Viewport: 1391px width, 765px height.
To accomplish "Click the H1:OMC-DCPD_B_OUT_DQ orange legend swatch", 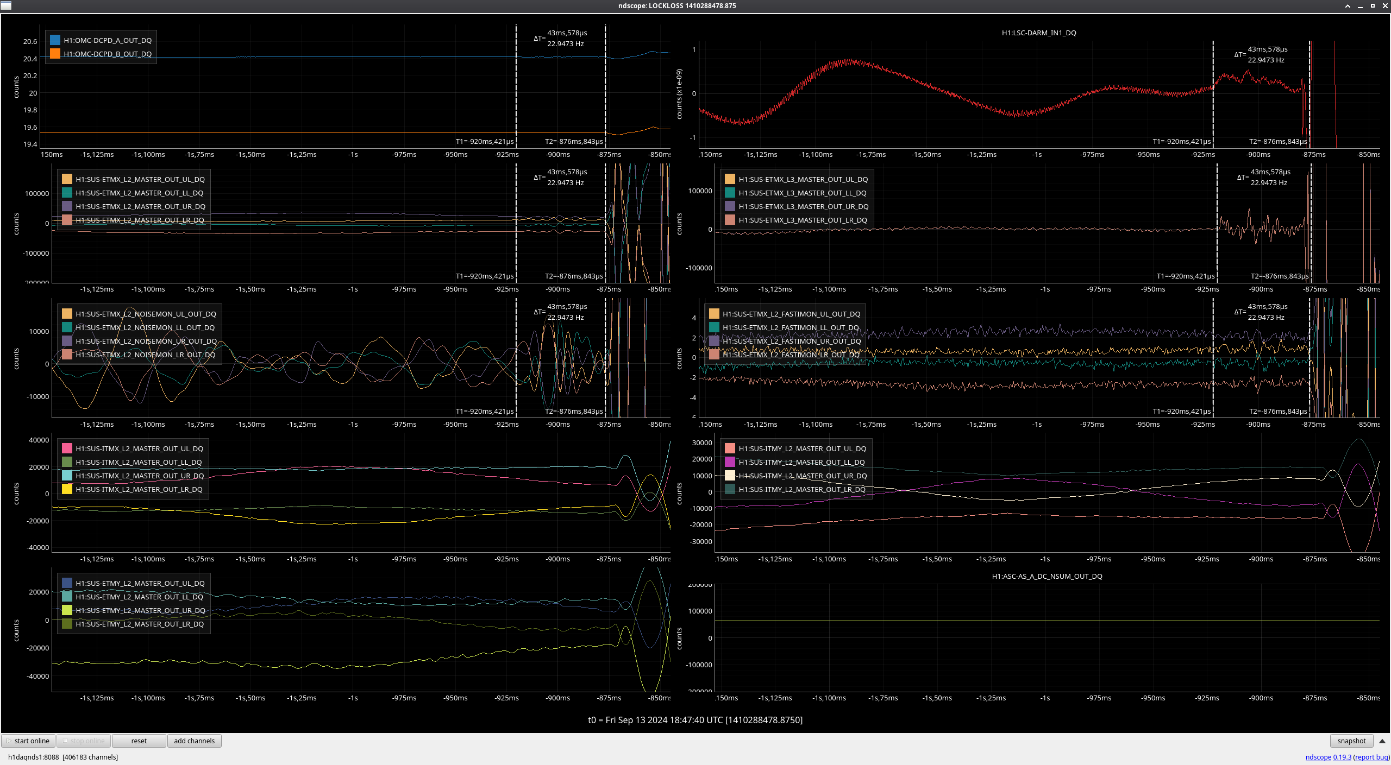I will [x=55, y=54].
